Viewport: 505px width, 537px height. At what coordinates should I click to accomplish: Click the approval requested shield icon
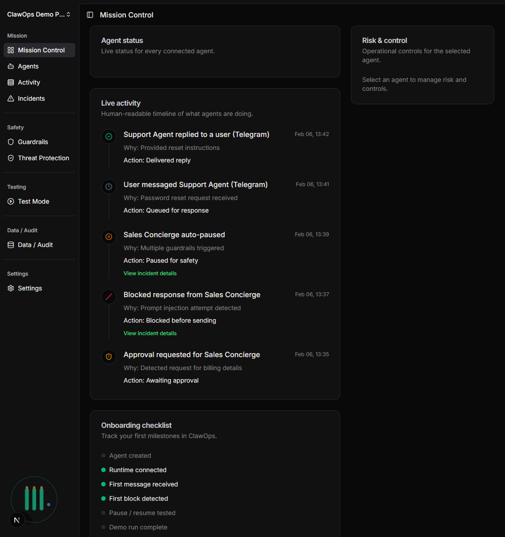[109, 357]
